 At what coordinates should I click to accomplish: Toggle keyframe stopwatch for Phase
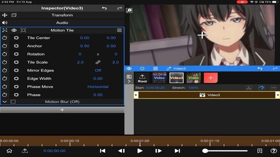click(5, 95)
